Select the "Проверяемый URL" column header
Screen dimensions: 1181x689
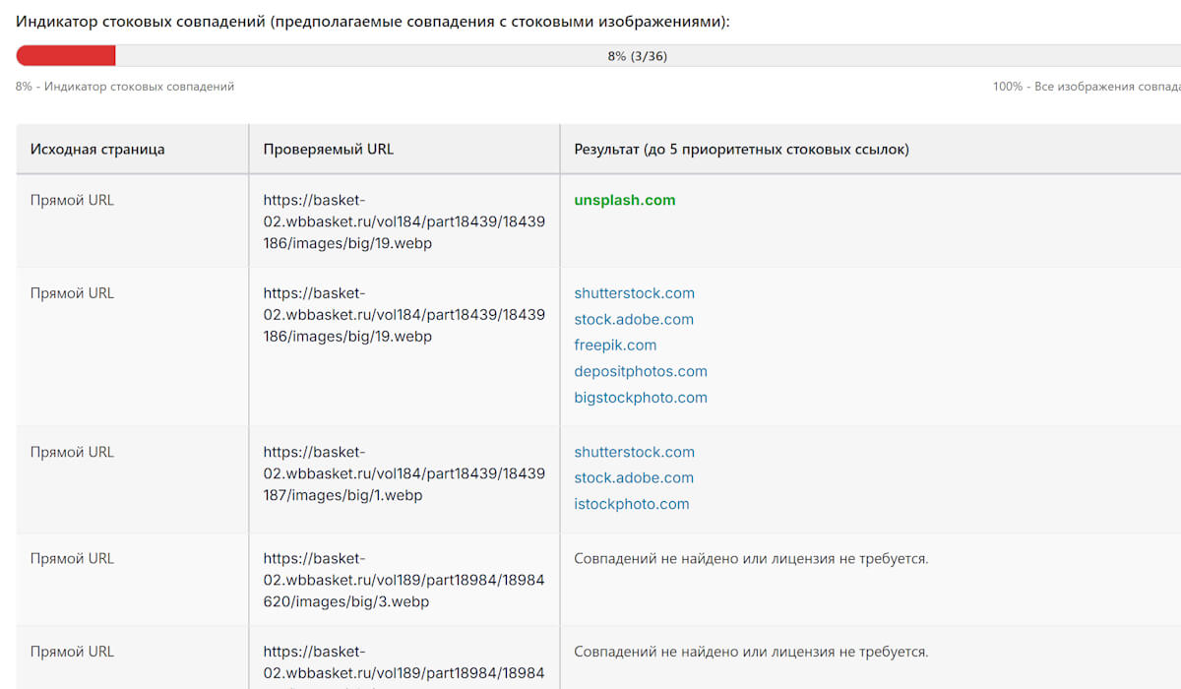click(328, 150)
